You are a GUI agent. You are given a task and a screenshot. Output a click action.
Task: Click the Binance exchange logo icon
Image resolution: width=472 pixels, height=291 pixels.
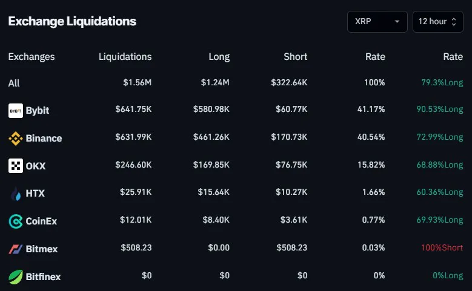pos(15,139)
